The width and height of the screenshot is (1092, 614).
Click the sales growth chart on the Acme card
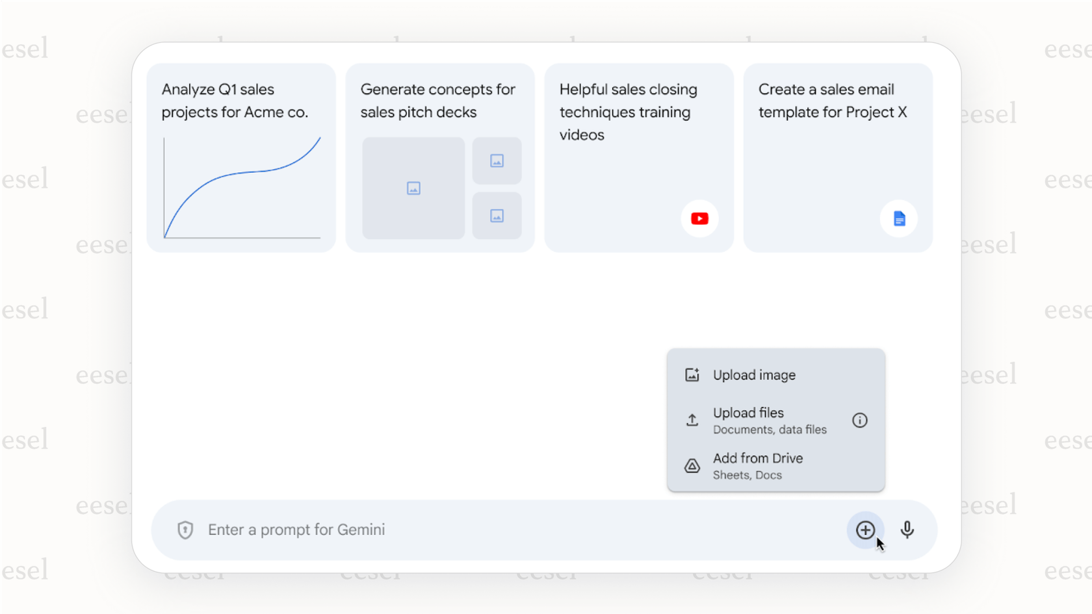pyautogui.click(x=242, y=188)
